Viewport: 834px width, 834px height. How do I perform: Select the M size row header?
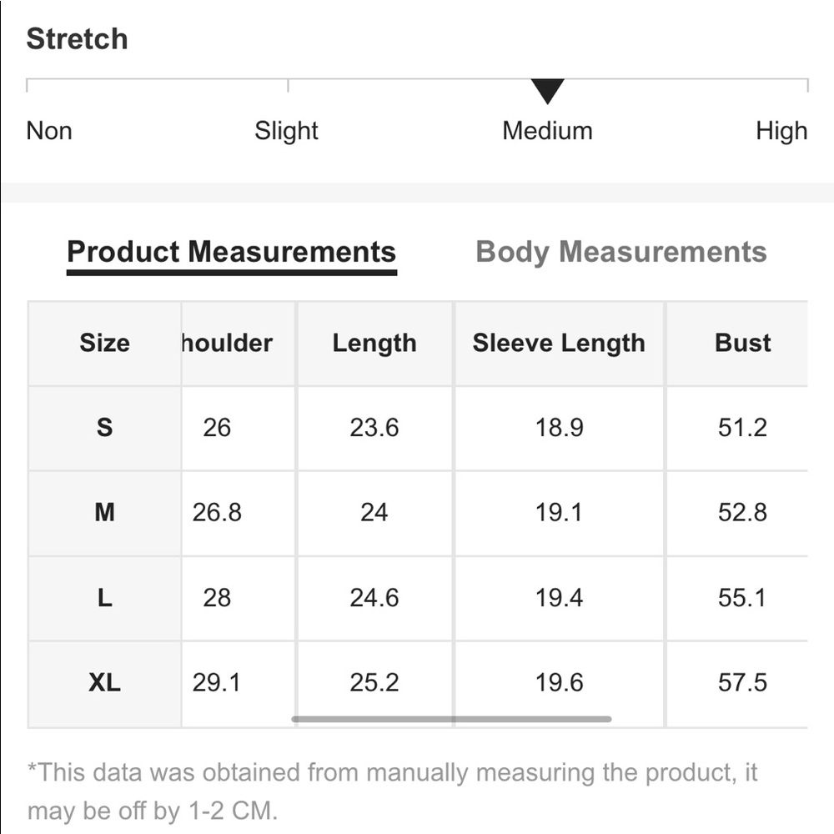pos(104,513)
